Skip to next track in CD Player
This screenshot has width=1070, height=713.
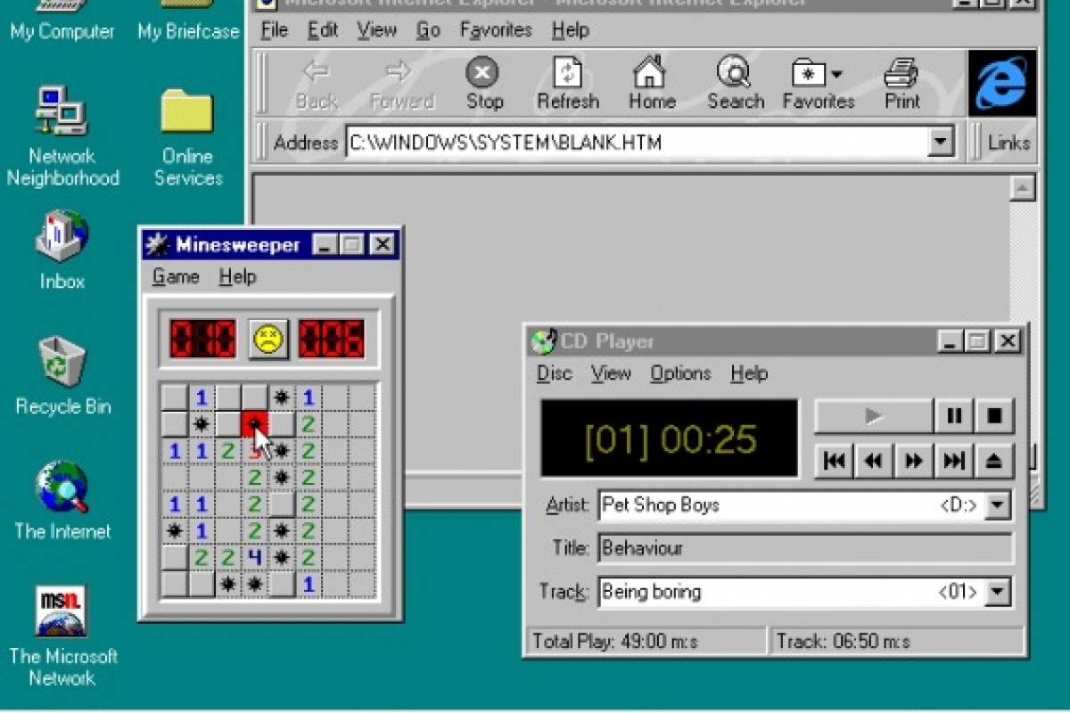point(954,461)
